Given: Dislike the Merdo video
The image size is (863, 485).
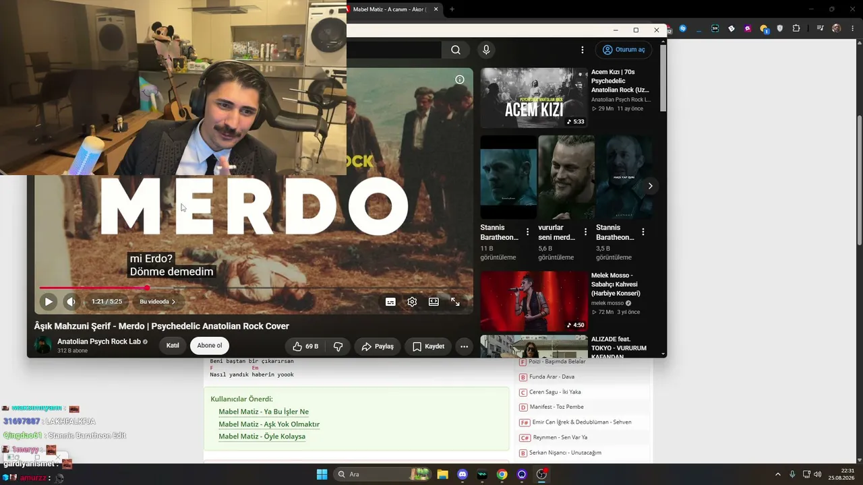Looking at the screenshot, I should point(338,346).
